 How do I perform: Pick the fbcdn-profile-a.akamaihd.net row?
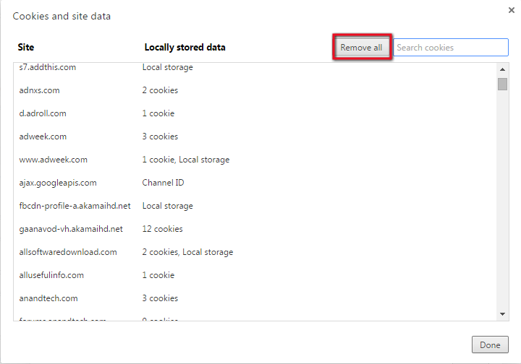click(75, 206)
